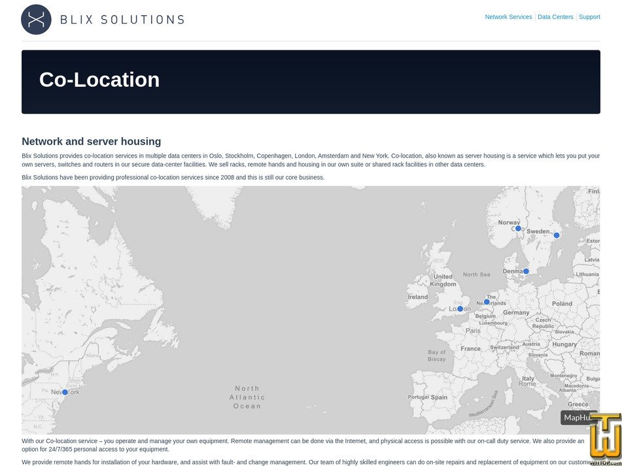Click the New York data center marker

click(65, 392)
